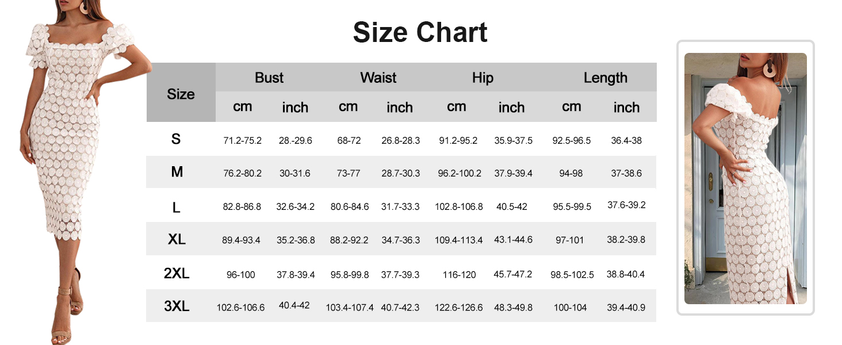
Task: Click the 3XL size row label
Action: pos(177,306)
